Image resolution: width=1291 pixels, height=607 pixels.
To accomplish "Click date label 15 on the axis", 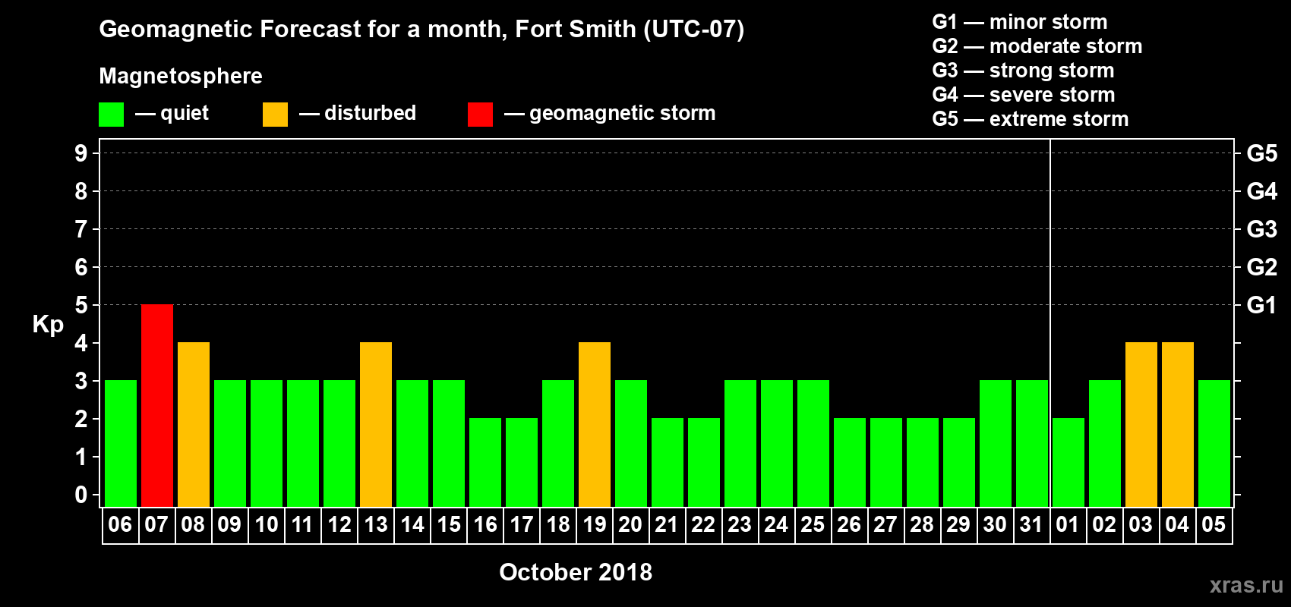I will coord(448,524).
